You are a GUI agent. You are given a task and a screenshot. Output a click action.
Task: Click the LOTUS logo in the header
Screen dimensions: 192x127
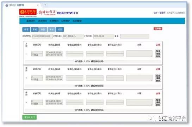[x=28, y=12]
